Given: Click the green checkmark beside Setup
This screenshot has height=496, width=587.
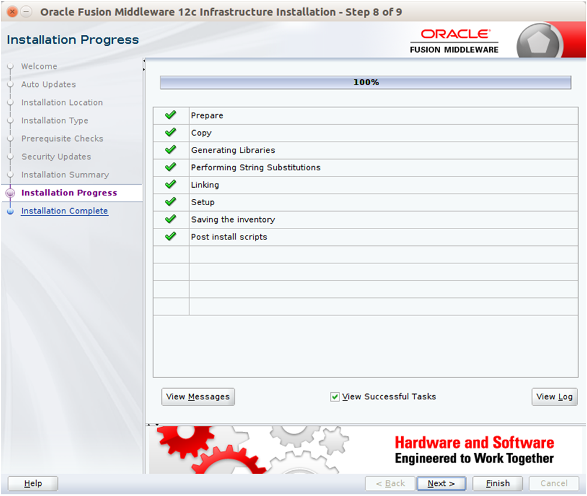Looking at the screenshot, I should click(x=170, y=202).
